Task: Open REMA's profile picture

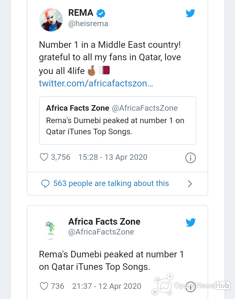Action: point(51,20)
